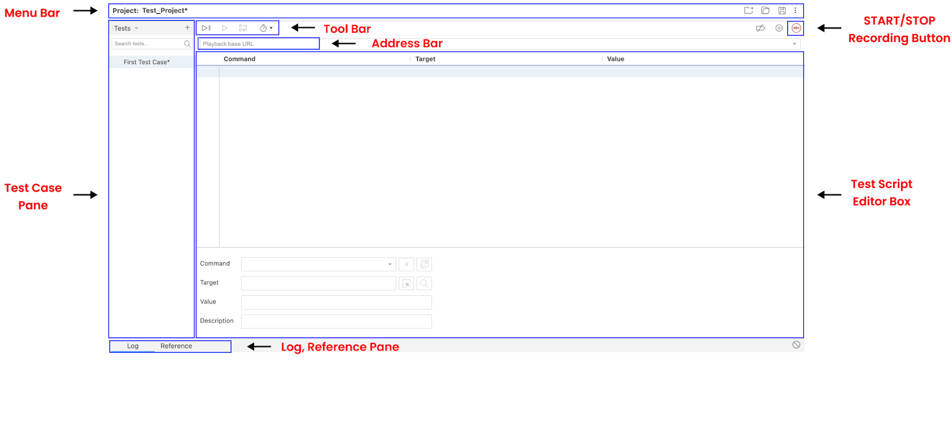Pause on exceptions icon
This screenshot has height=435, width=952.
[x=779, y=28]
